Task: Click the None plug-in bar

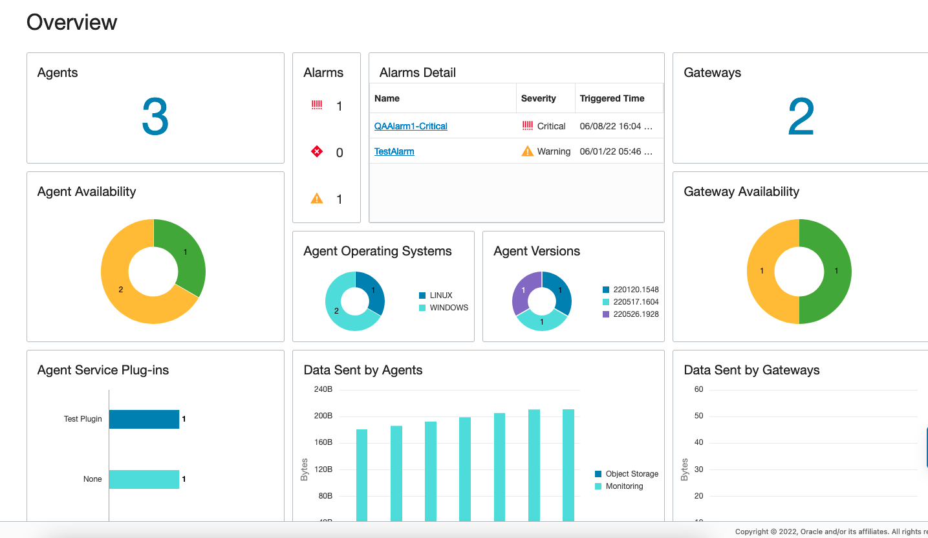Action: pos(144,479)
